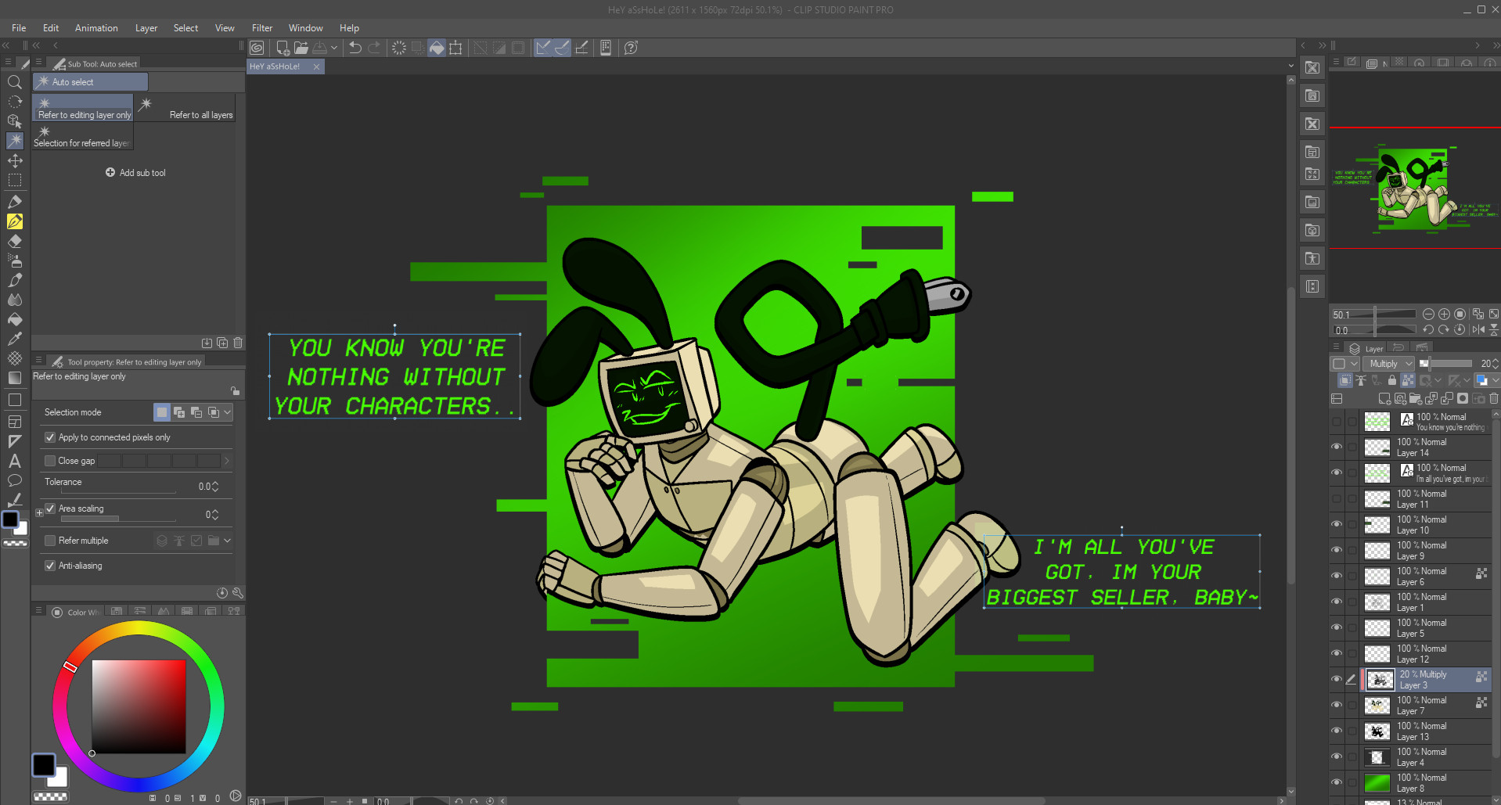
Task: Show hidden Layer 11 via visibility box
Action: [x=1337, y=498]
